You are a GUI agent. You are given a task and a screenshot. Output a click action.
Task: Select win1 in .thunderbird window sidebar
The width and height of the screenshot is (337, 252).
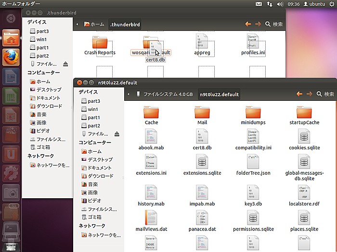coord(38,39)
